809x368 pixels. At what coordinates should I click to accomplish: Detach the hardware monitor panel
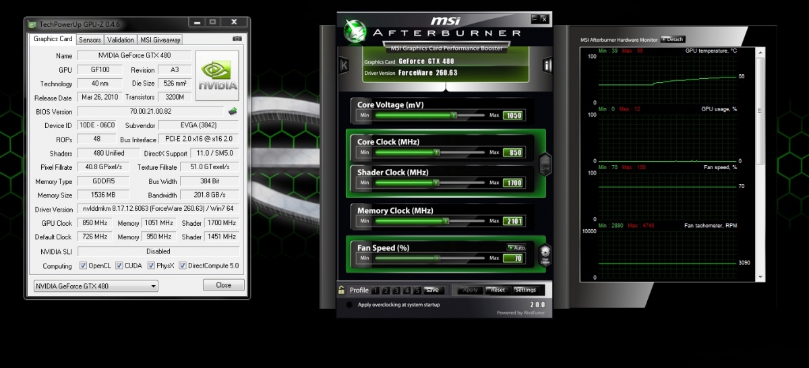[x=672, y=40]
